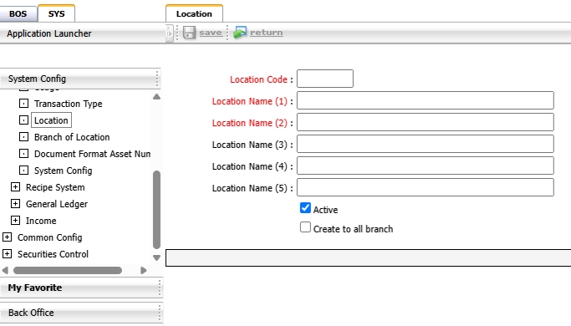571x326 pixels.
Task: Expand the Securities Control node
Action: pos(7,254)
